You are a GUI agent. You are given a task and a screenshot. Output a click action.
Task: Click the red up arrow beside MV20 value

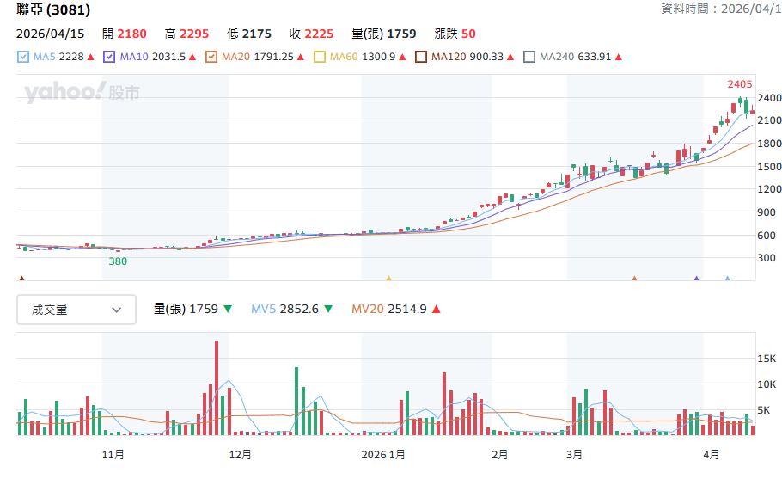(437, 309)
